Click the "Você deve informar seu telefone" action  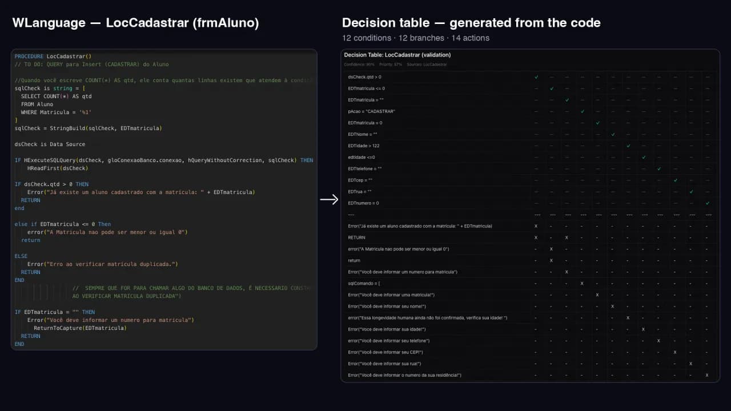pyautogui.click(x=389, y=341)
